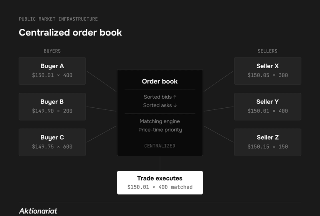
Task: Select the Matching engine text
Action: (x=160, y=121)
